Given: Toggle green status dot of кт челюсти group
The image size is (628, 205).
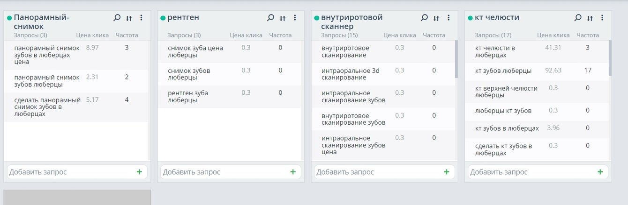Looking at the screenshot, I should pyautogui.click(x=470, y=18).
